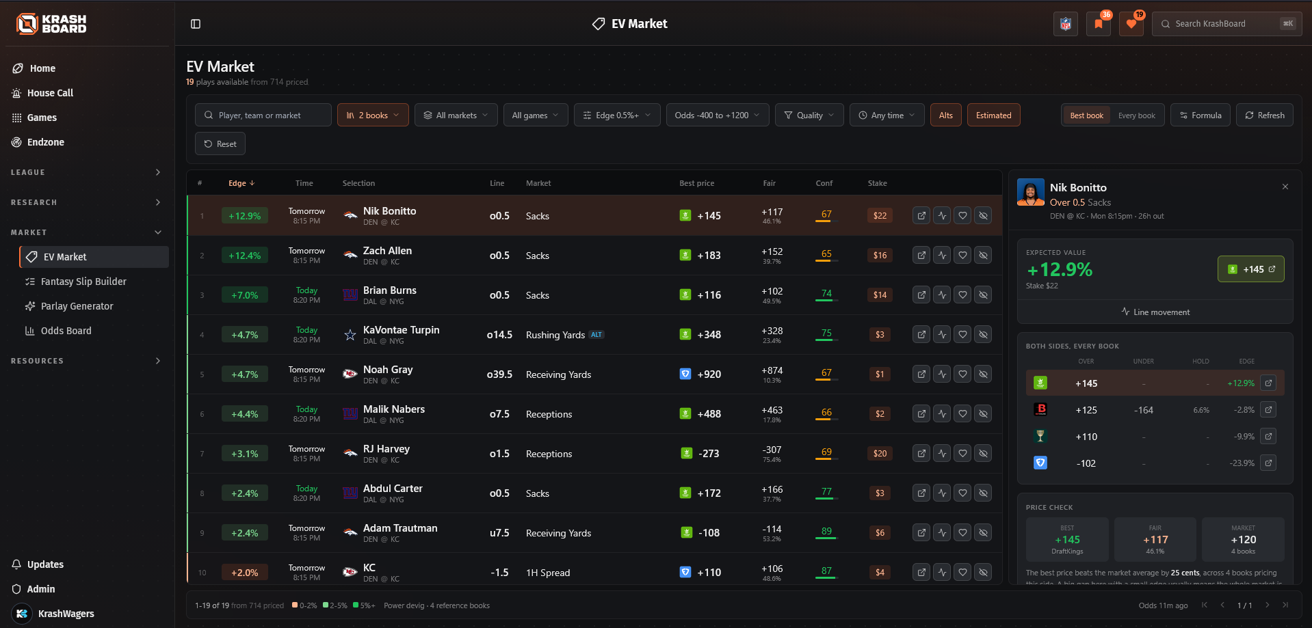Sort by the Edge column header
Screen dimensions: 1312x628
(x=241, y=183)
